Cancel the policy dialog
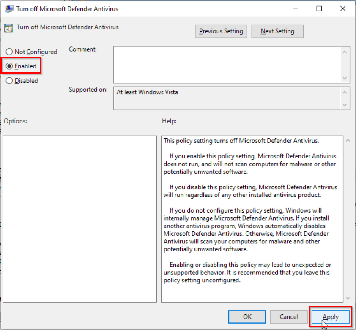Viewport: 356px width, 330px height. click(x=289, y=316)
